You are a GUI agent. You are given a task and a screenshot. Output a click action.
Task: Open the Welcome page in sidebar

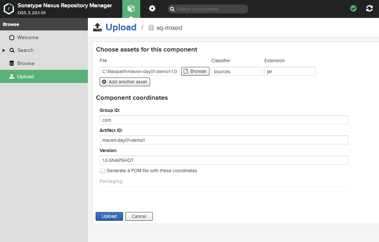pos(44,37)
